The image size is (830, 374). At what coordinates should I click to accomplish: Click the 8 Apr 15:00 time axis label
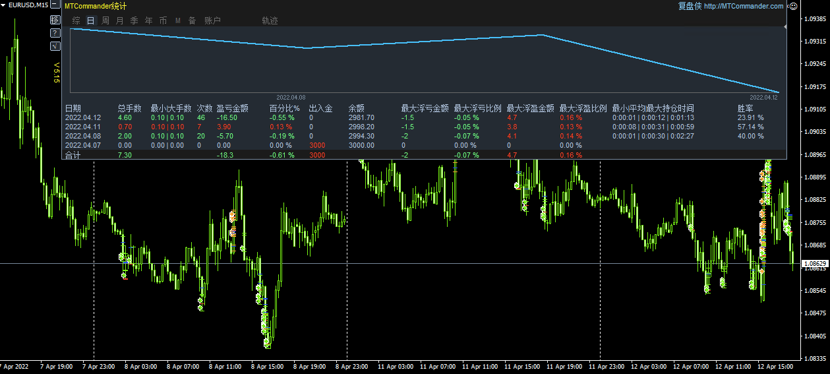(267, 366)
